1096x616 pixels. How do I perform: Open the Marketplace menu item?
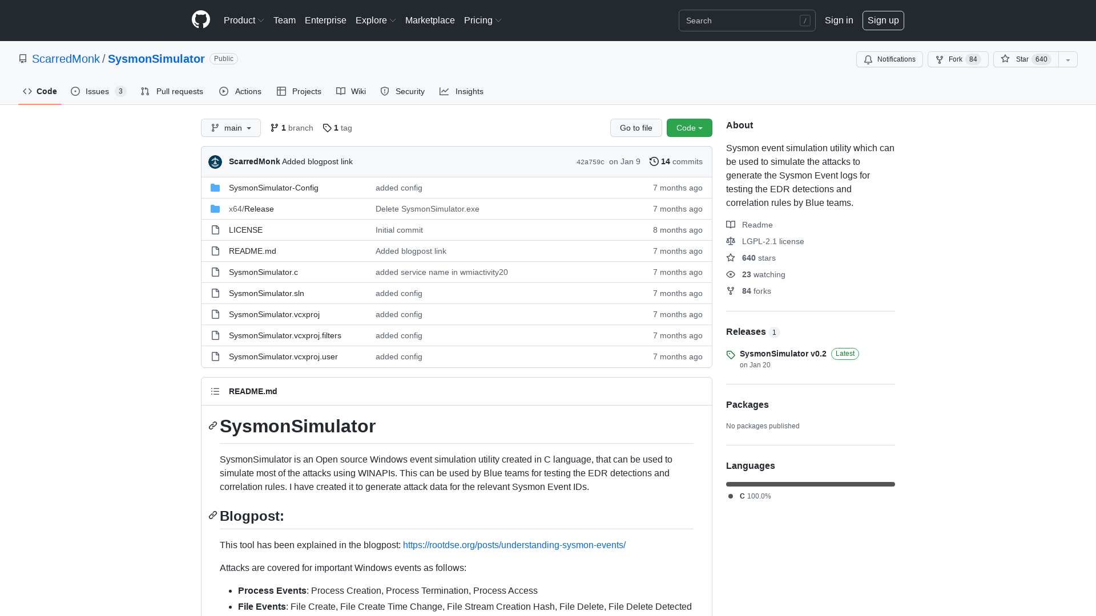[x=430, y=20]
